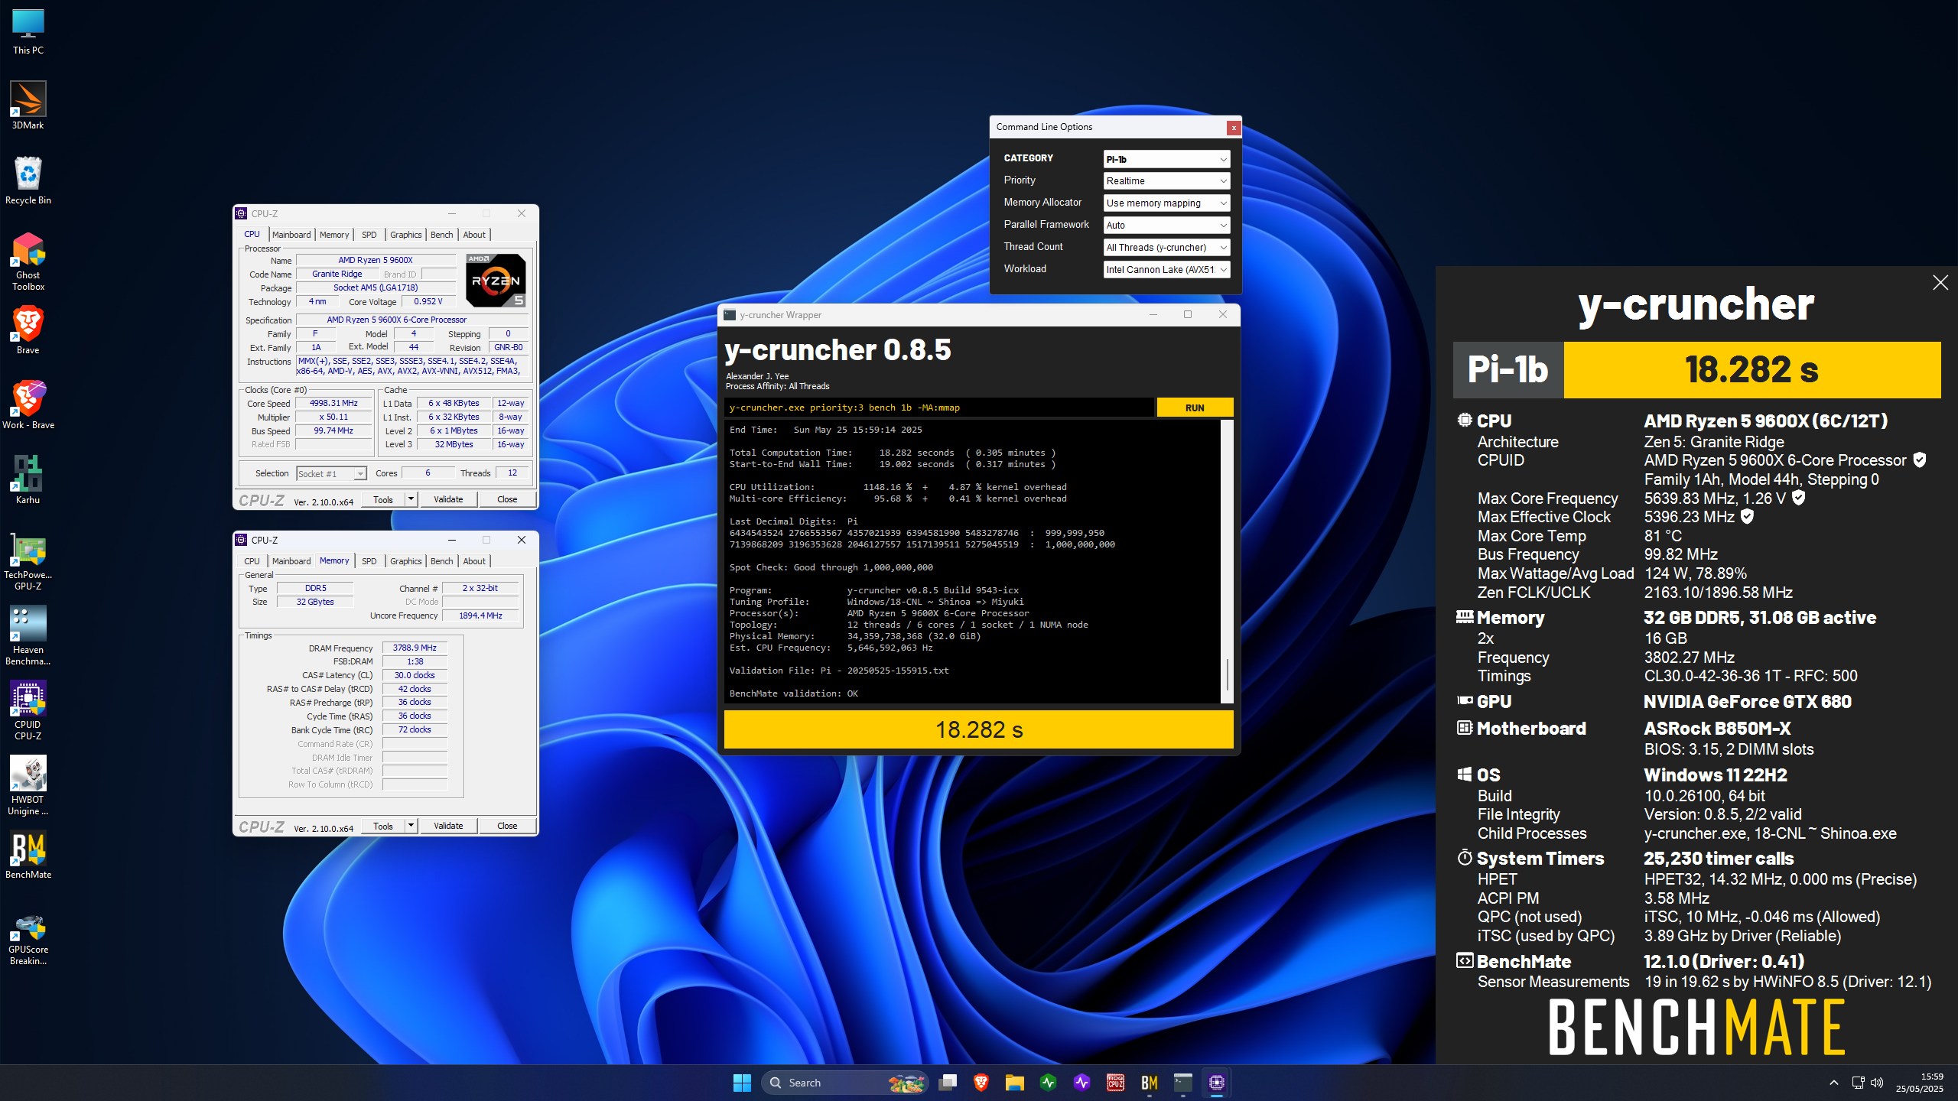The image size is (1958, 1101).
Task: Open the network tray icon
Action: point(1858,1083)
